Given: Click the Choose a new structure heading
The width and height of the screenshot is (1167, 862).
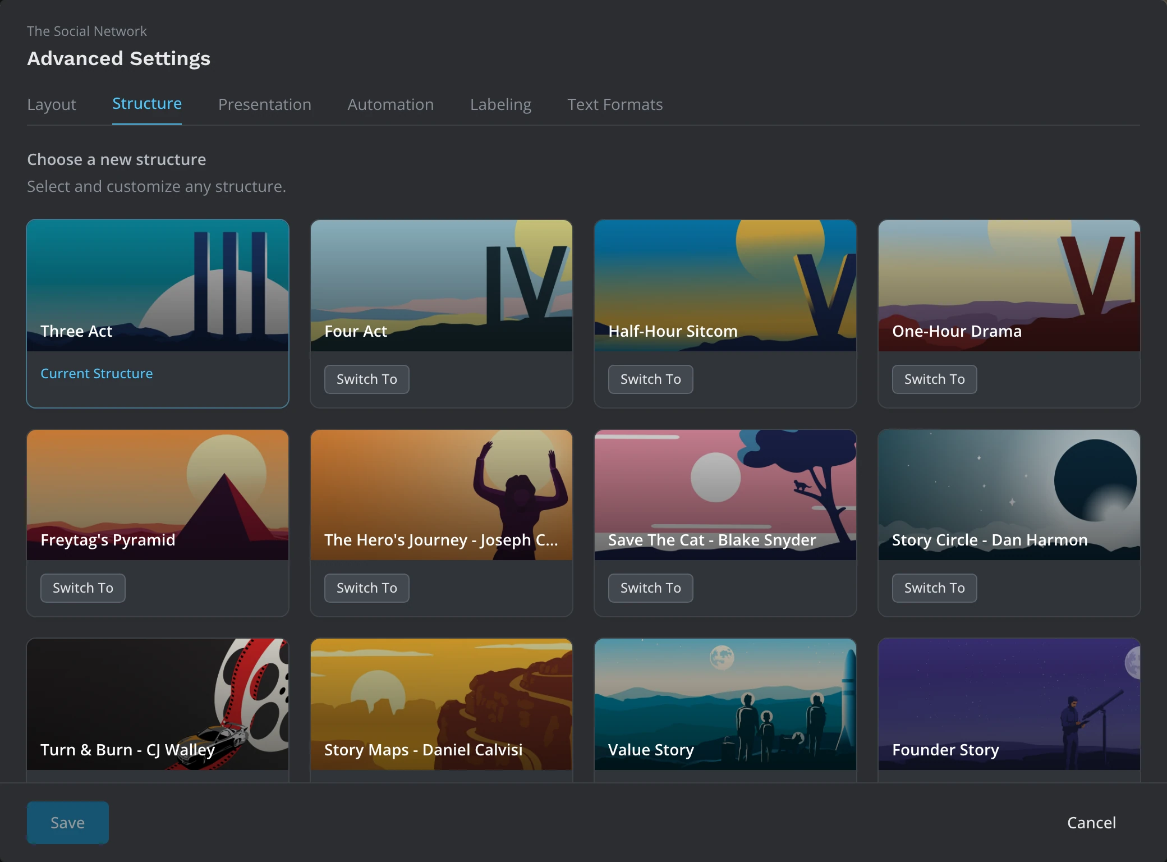Looking at the screenshot, I should point(117,160).
